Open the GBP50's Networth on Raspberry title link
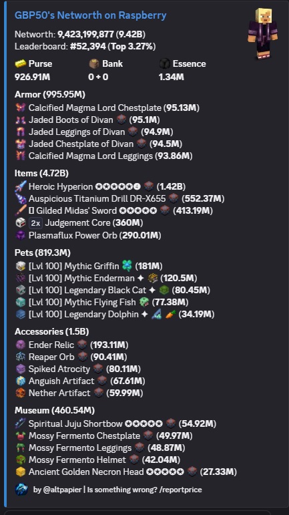This screenshot has height=515, width=289. tap(91, 15)
